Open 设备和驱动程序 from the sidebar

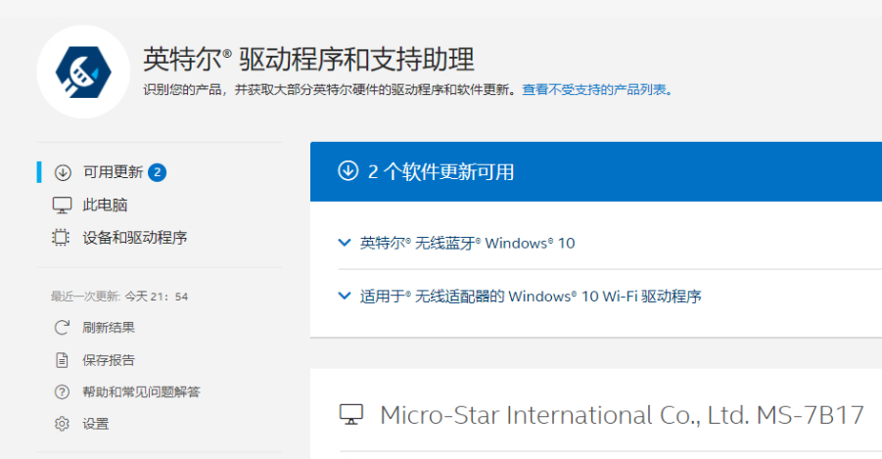[134, 237]
